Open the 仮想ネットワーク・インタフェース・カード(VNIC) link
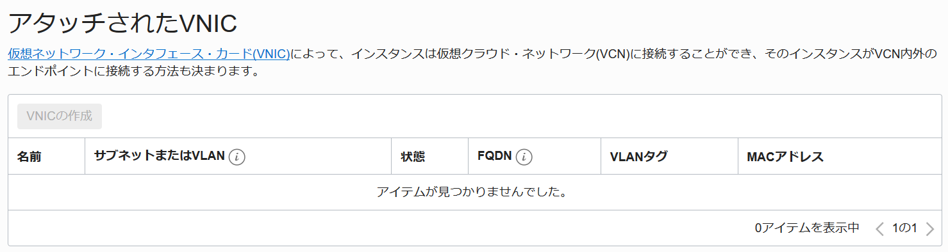The height and width of the screenshot is (252, 948). (x=149, y=54)
